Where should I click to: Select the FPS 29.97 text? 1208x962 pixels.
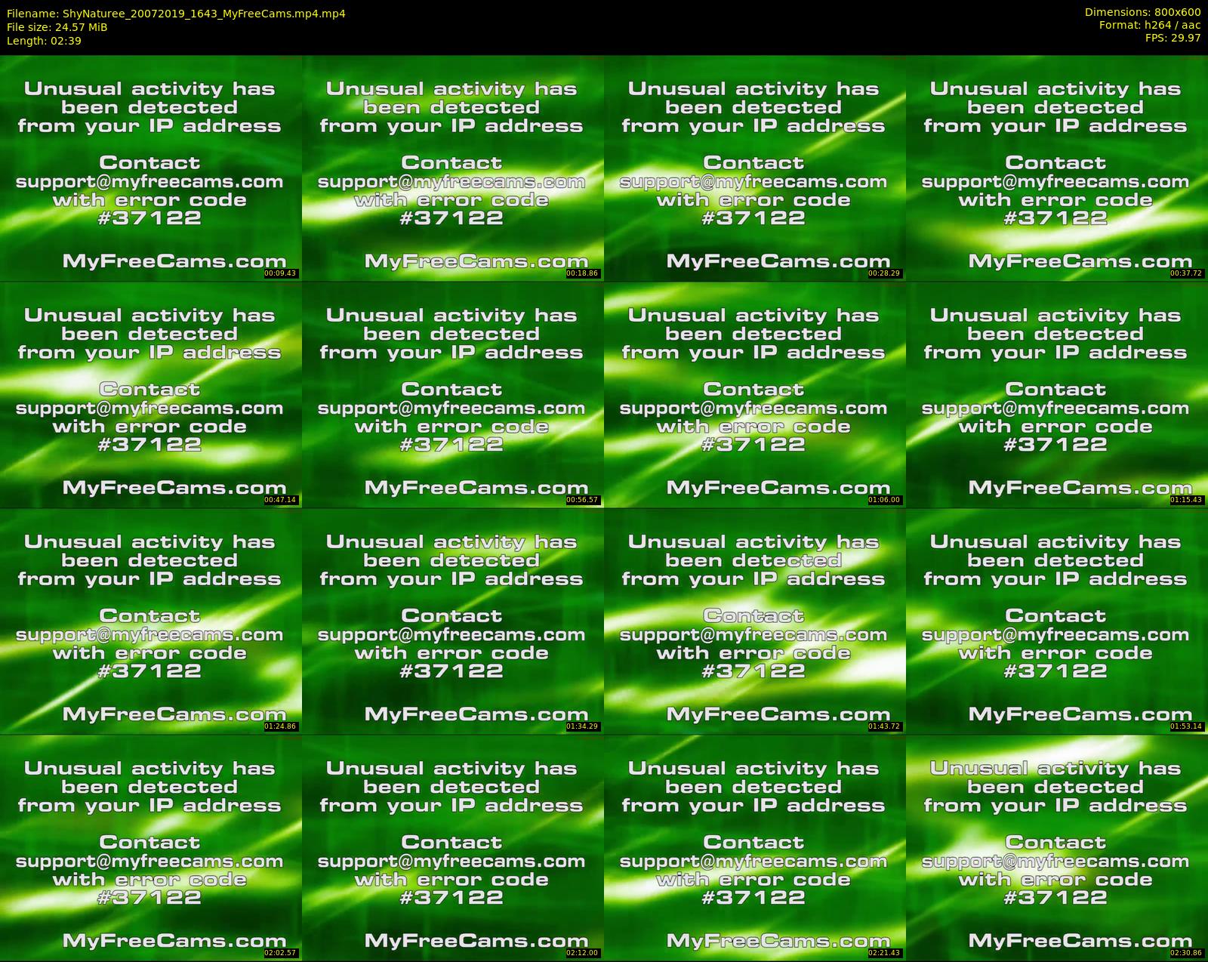click(x=1173, y=38)
